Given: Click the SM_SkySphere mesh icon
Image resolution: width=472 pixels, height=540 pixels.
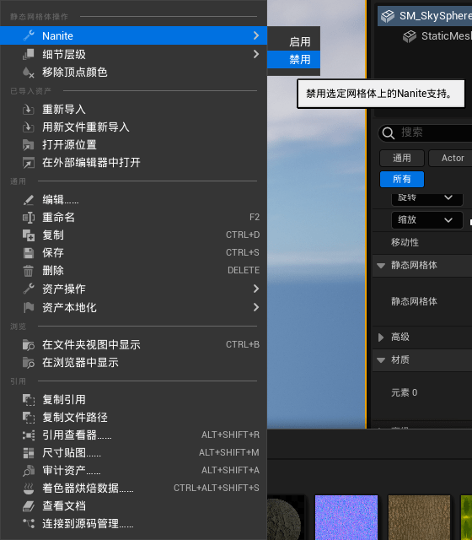Looking at the screenshot, I should 388,16.
